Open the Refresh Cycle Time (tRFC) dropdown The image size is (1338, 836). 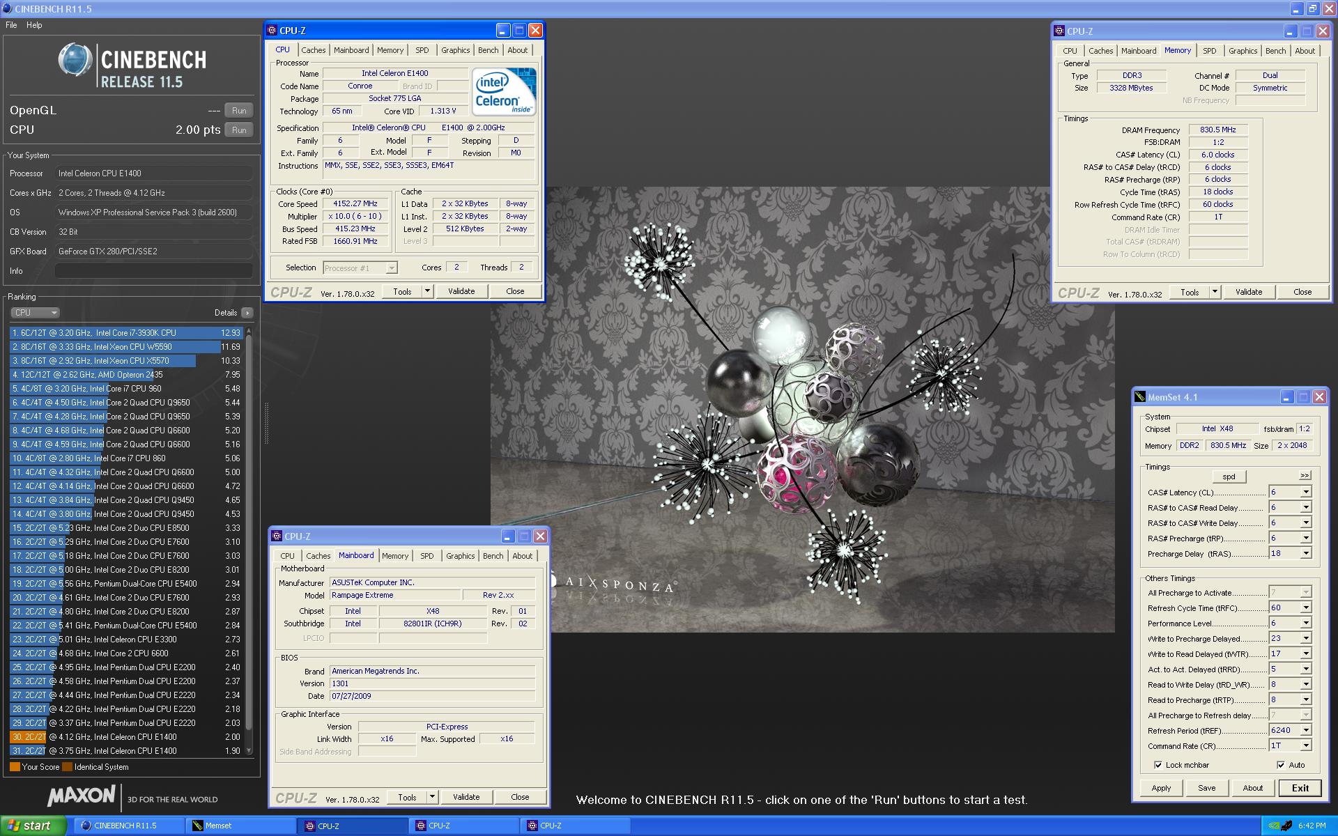(x=1306, y=607)
